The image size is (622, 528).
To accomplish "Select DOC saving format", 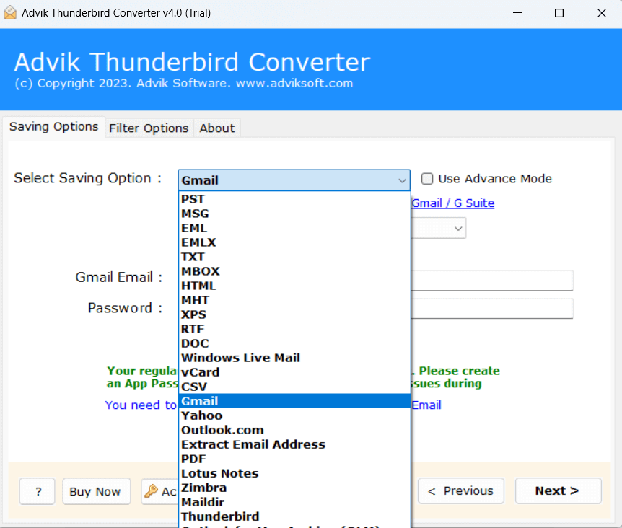I will click(x=294, y=343).
